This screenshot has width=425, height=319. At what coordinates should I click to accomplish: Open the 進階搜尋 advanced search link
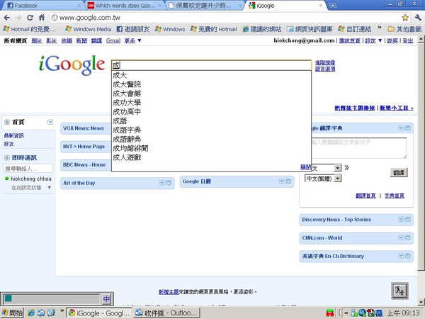coord(325,62)
